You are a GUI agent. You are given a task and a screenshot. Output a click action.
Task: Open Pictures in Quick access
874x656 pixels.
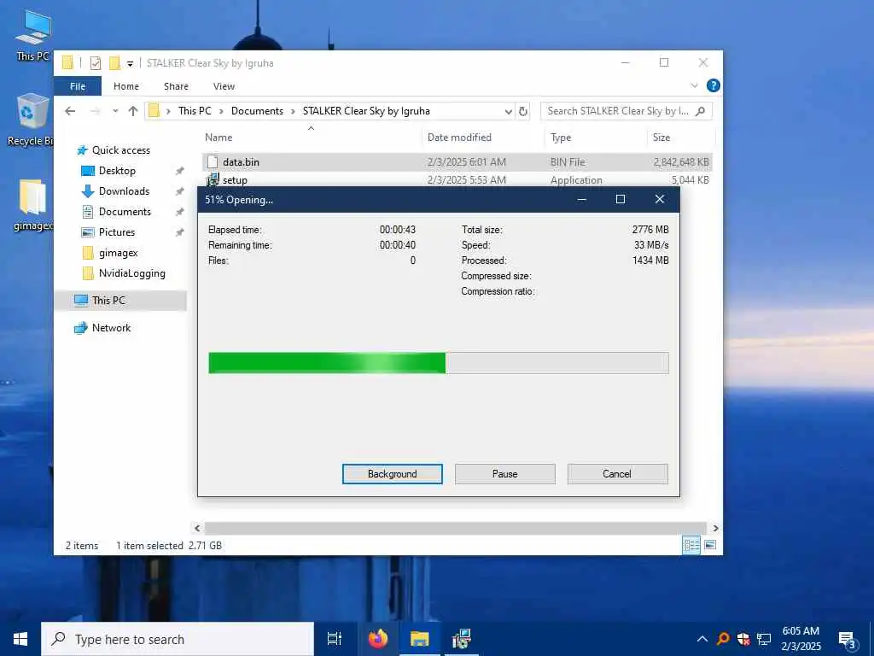click(x=116, y=232)
